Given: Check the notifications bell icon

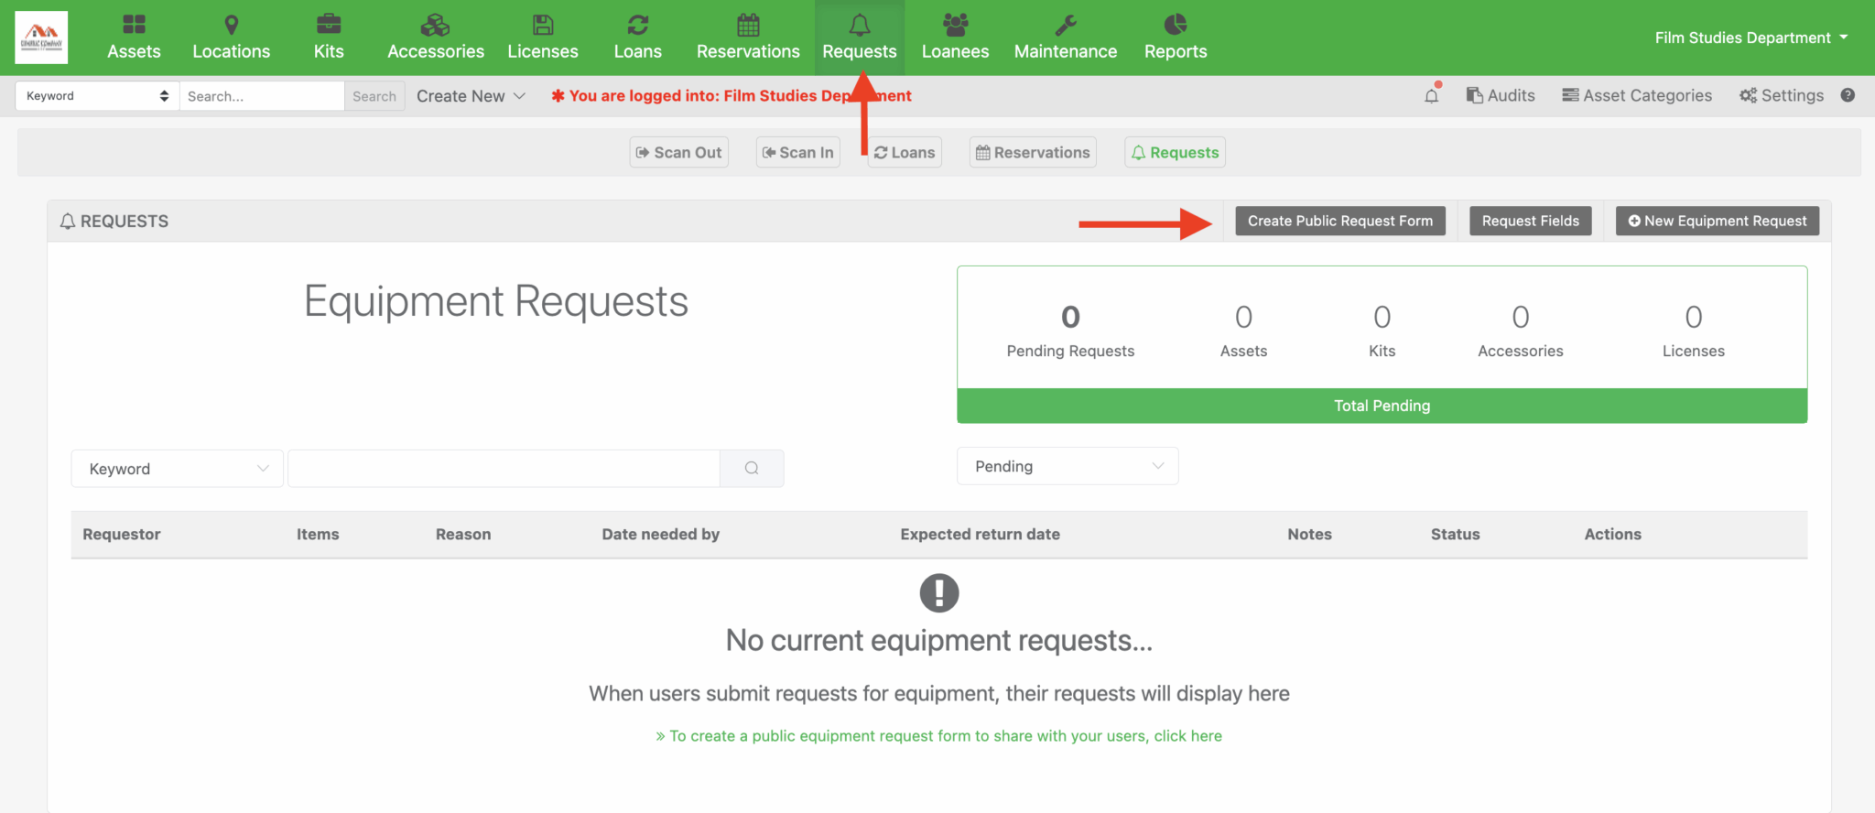Looking at the screenshot, I should [x=1431, y=95].
